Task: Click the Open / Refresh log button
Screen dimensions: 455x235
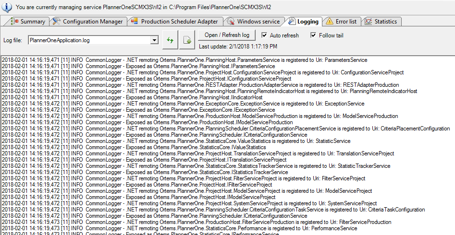Action: 227,35
